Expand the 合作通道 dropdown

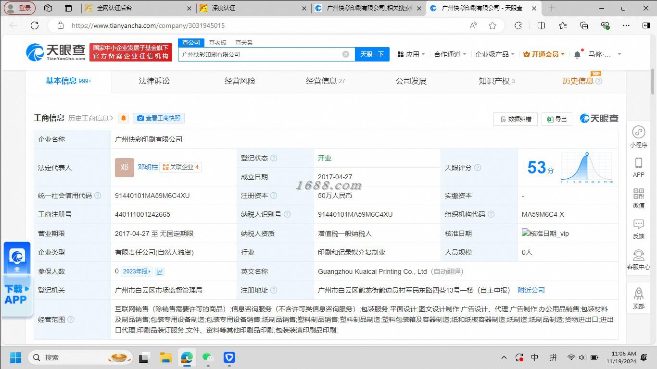click(x=450, y=54)
